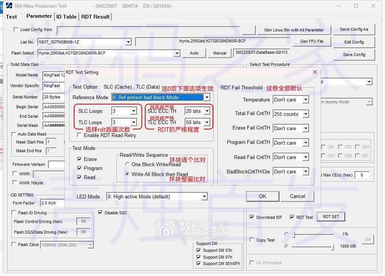Click Cancel in RDT Test Setting
Viewport: 385px width, 276px height.
(x=297, y=196)
